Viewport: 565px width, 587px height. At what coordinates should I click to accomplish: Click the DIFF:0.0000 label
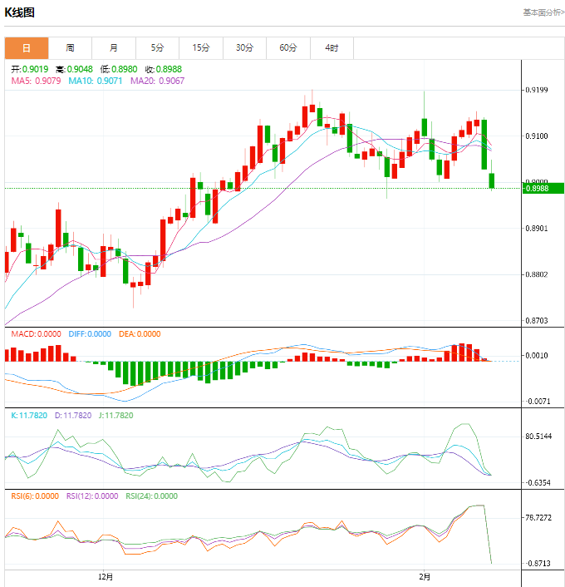[90, 334]
